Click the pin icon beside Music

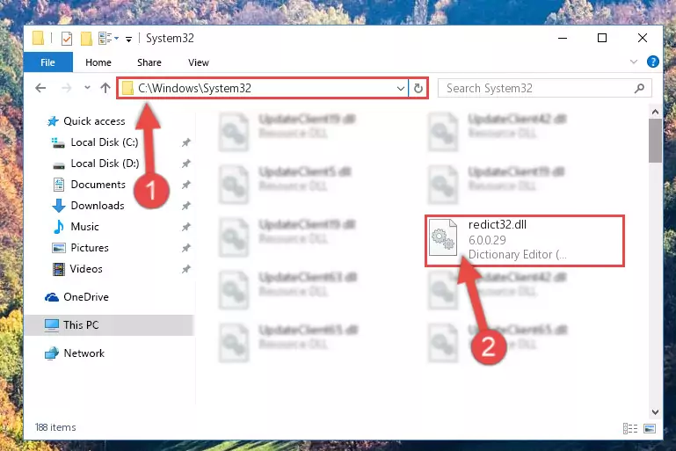click(185, 227)
